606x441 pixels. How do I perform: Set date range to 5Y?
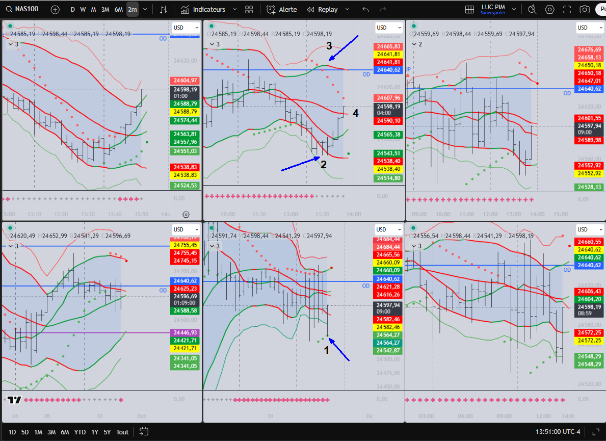tap(107, 432)
